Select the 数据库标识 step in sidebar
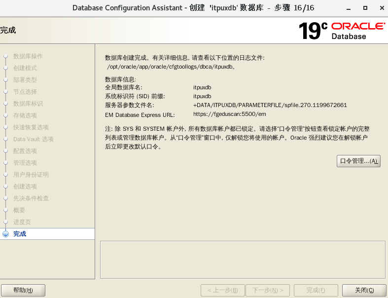 point(28,104)
